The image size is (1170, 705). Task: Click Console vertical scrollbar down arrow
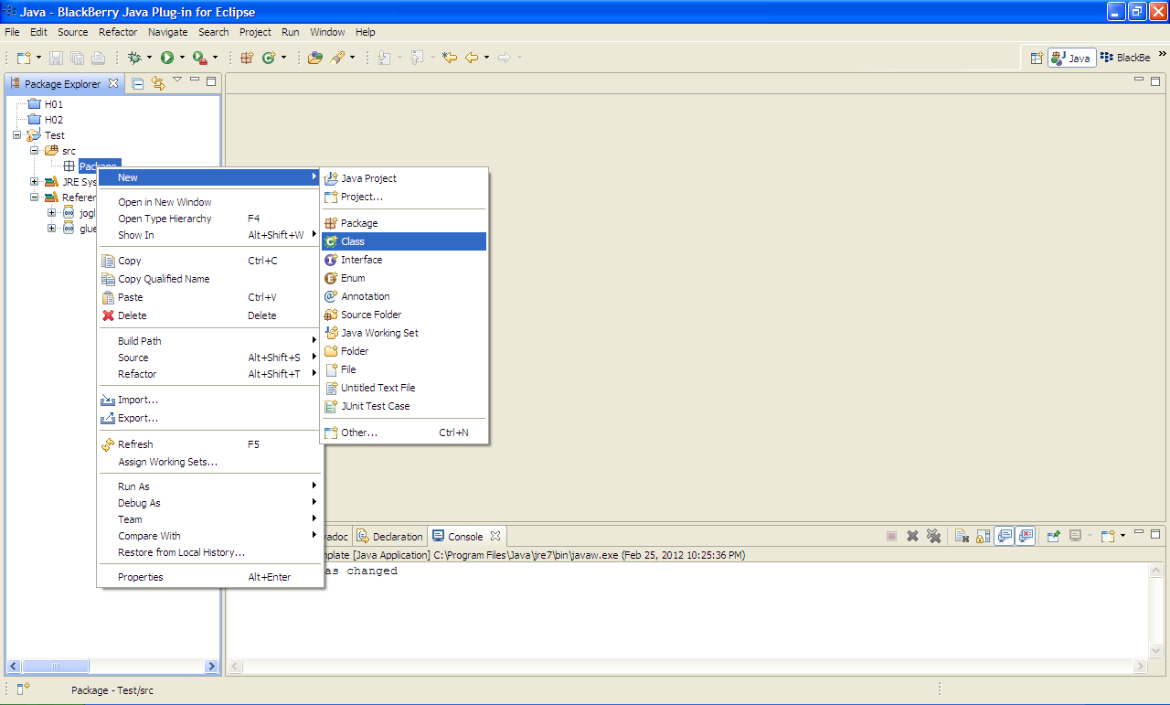(x=1156, y=650)
